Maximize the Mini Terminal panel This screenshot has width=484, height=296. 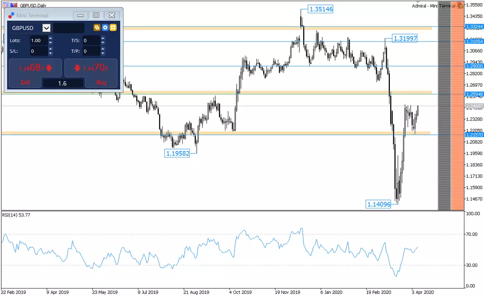tap(96, 15)
